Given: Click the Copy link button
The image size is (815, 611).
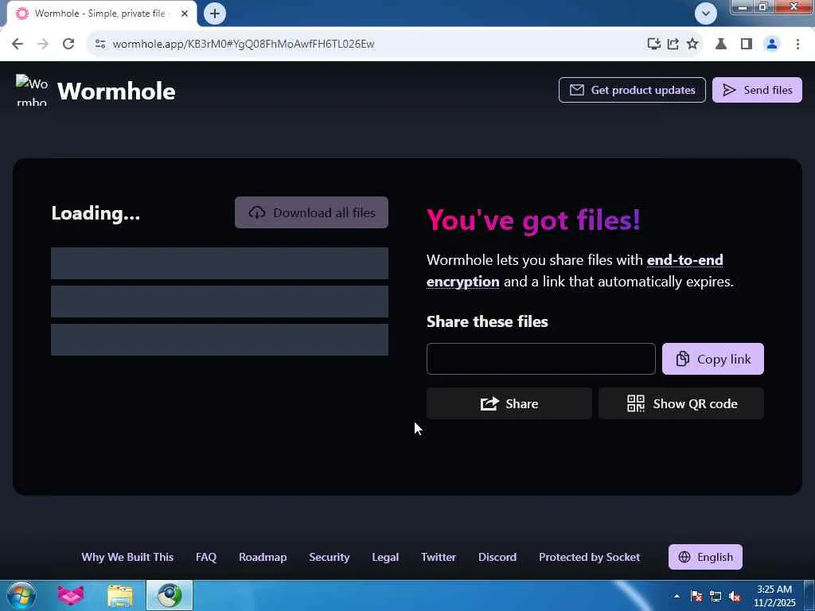Looking at the screenshot, I should (712, 359).
